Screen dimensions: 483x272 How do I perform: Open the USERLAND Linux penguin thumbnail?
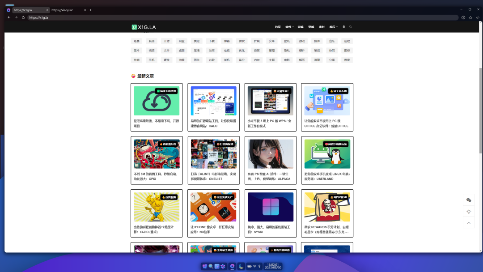327,154
